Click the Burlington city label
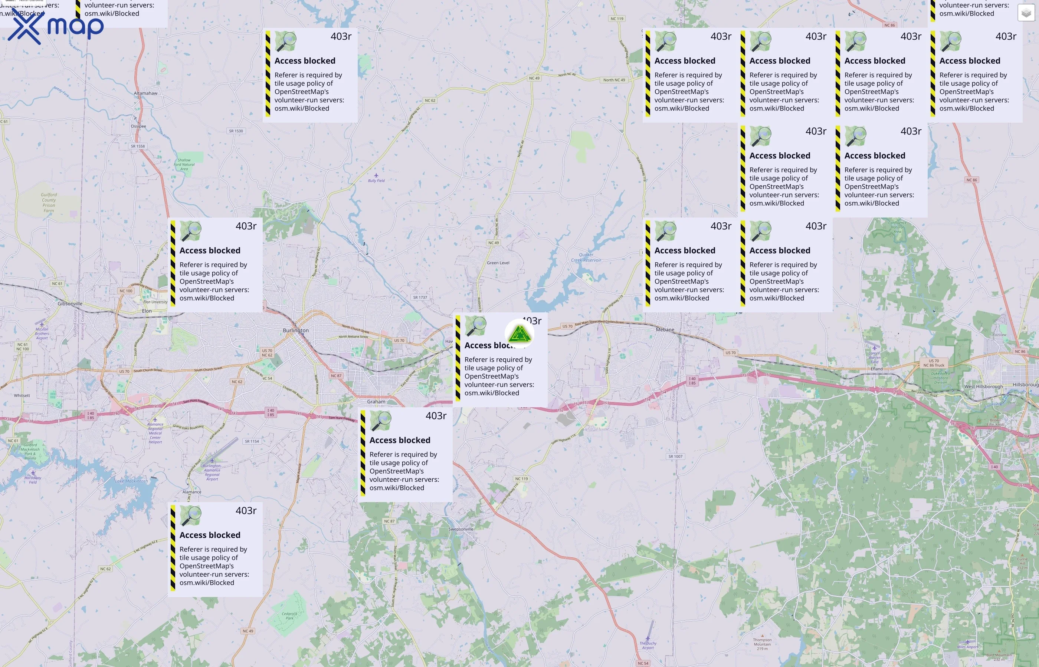The width and height of the screenshot is (1039, 667). pyautogui.click(x=296, y=331)
